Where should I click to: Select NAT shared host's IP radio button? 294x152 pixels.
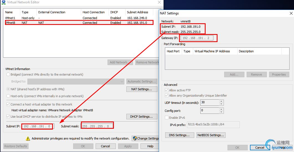click(x=8, y=89)
